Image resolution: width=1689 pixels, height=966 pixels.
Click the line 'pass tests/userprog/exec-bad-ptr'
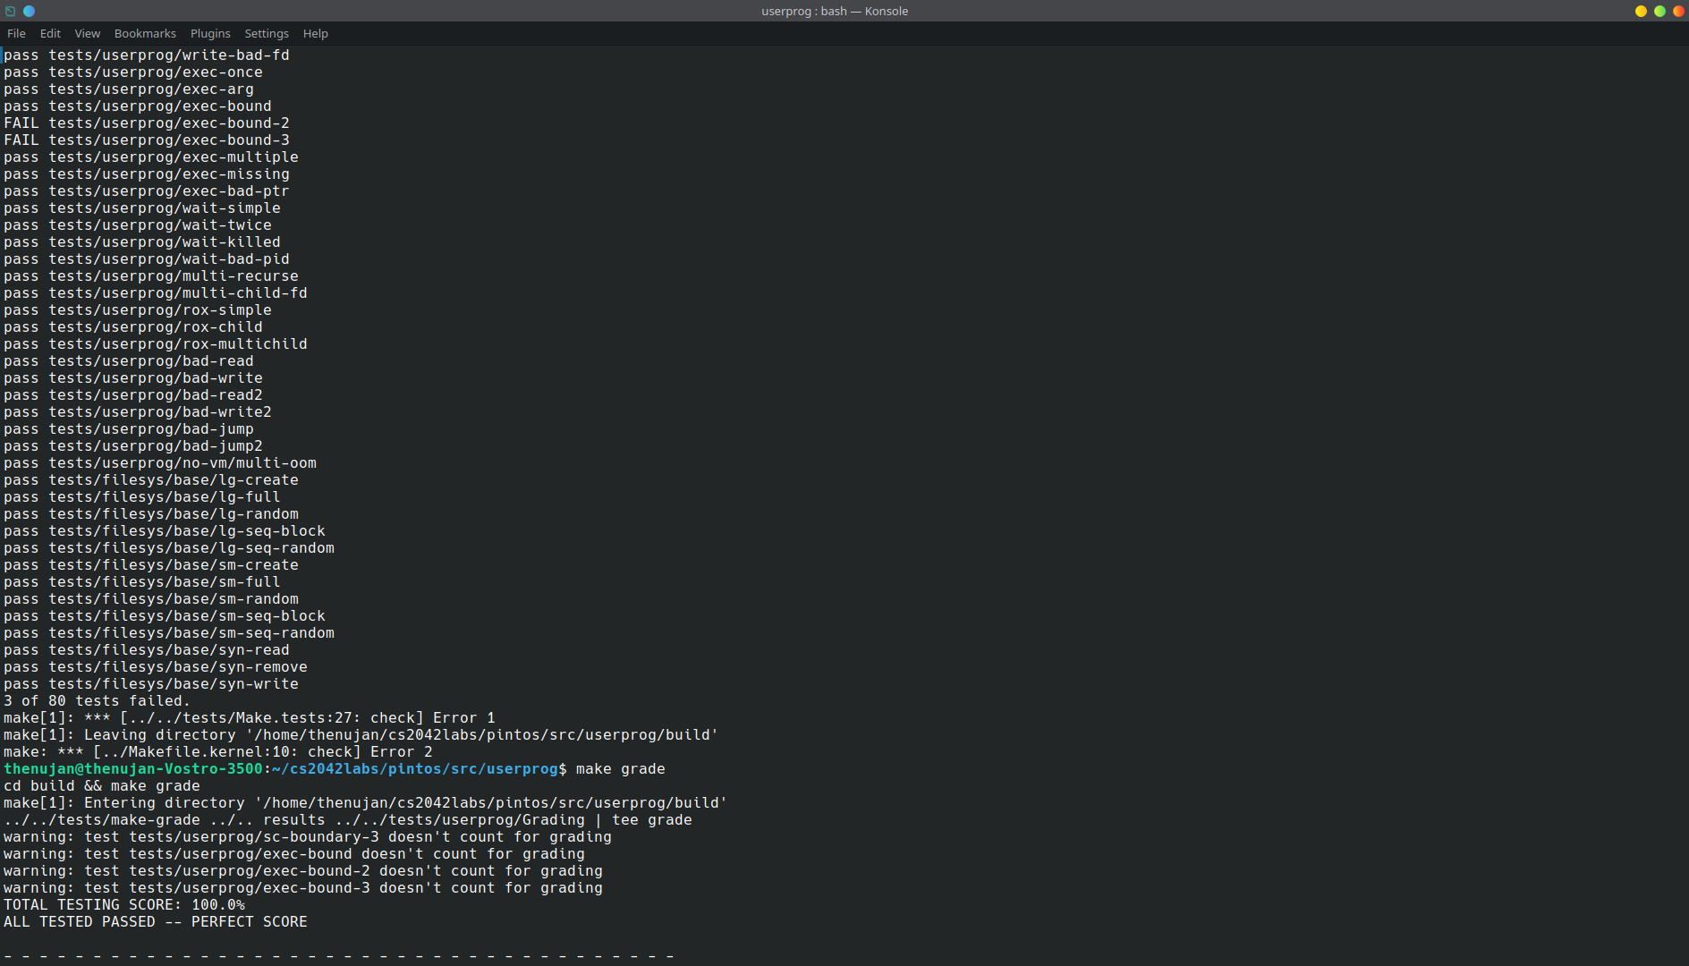pos(147,191)
